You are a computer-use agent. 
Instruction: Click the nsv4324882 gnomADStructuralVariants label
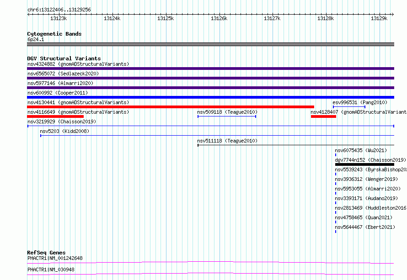[78, 64]
